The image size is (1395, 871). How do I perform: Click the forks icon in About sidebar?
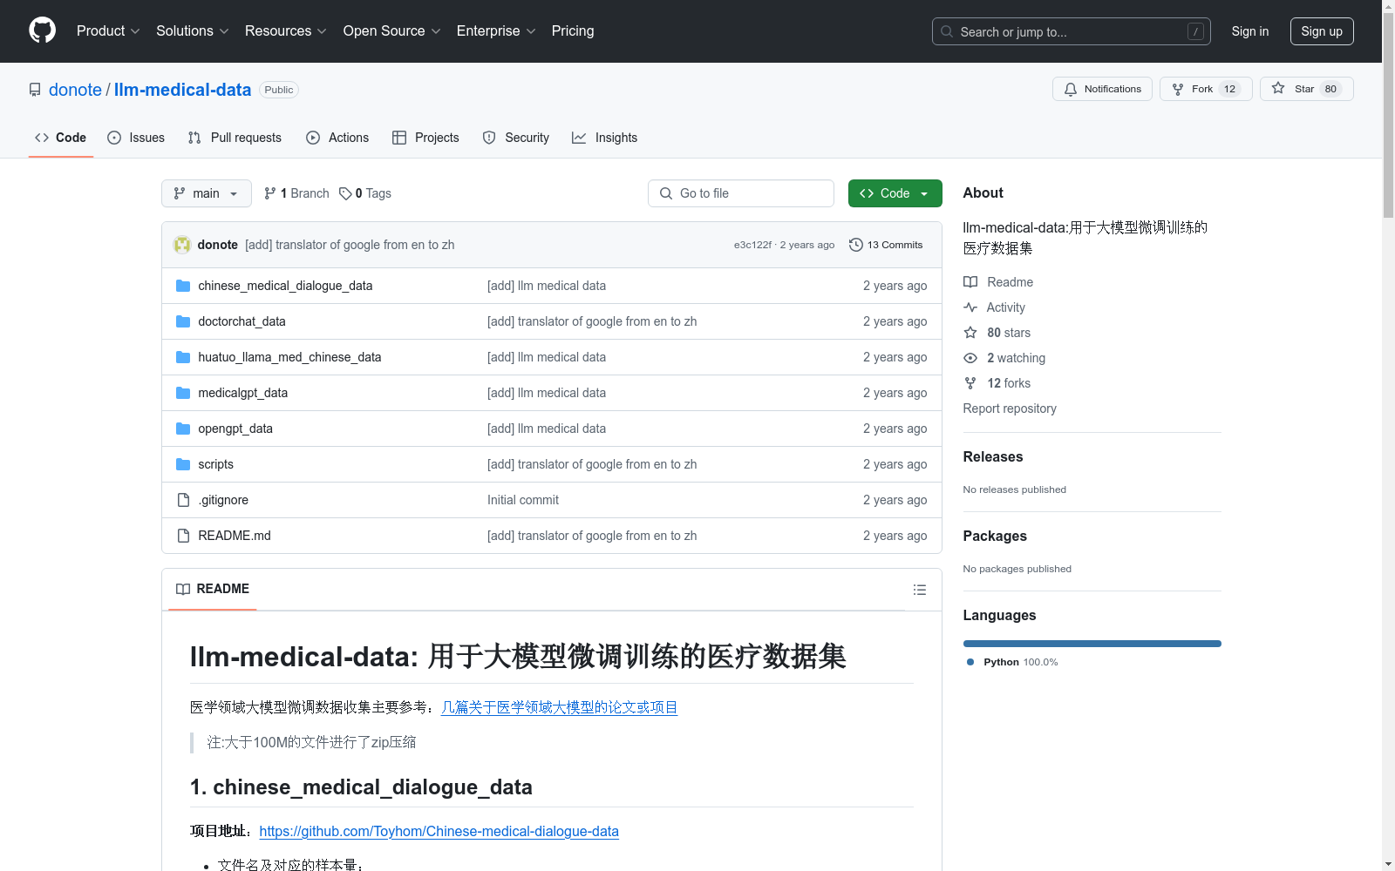coord(970,383)
